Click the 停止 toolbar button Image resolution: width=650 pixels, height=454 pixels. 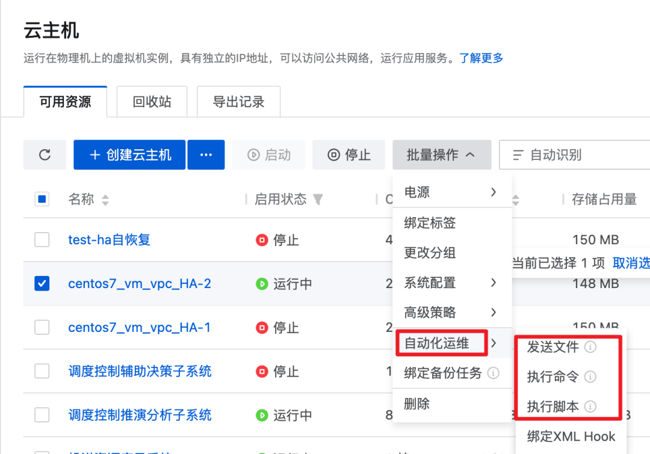coord(348,155)
